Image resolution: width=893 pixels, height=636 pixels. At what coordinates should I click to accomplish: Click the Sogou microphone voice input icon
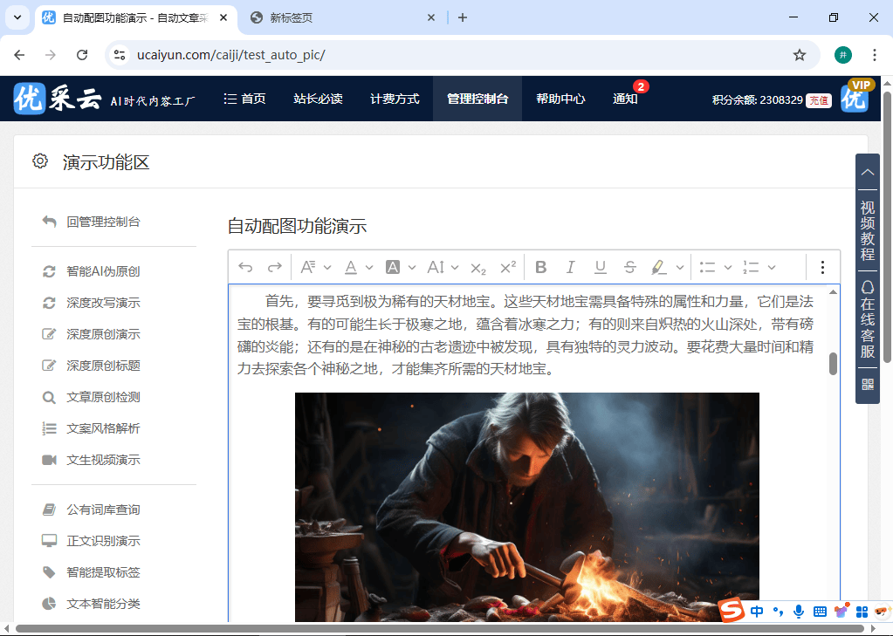click(x=799, y=612)
